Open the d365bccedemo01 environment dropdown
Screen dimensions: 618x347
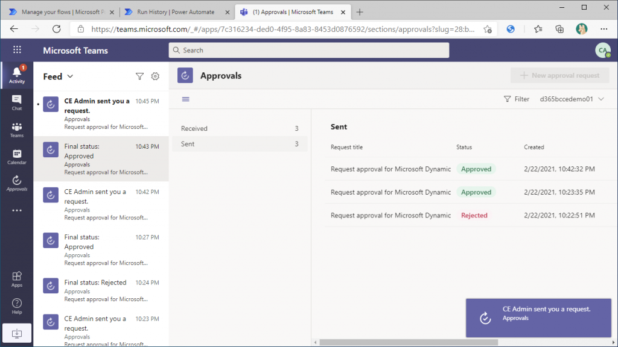click(x=572, y=99)
